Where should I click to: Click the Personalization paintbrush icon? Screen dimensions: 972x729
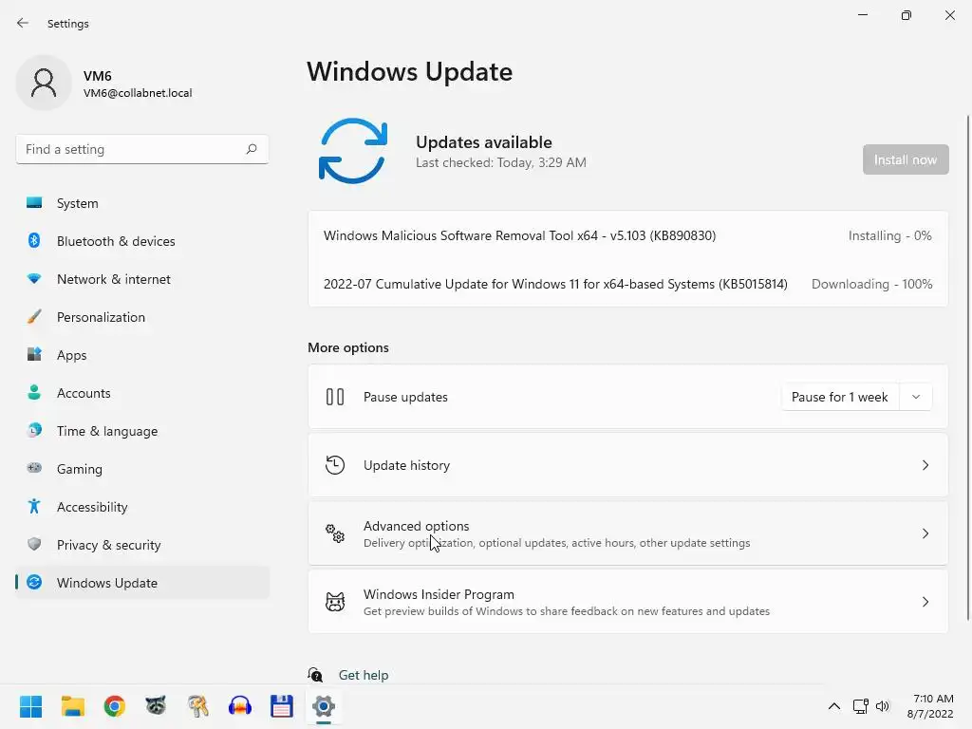tap(34, 317)
